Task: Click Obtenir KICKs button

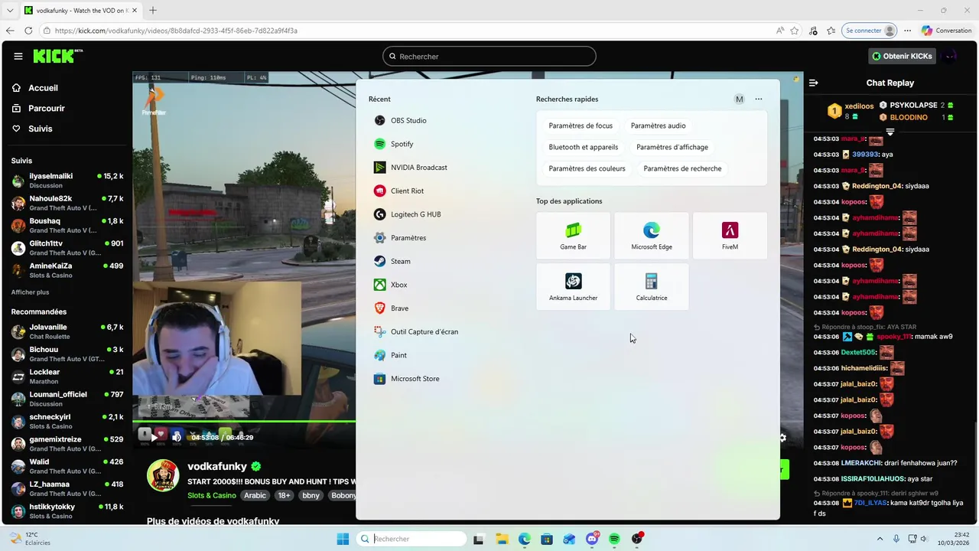Action: [903, 56]
